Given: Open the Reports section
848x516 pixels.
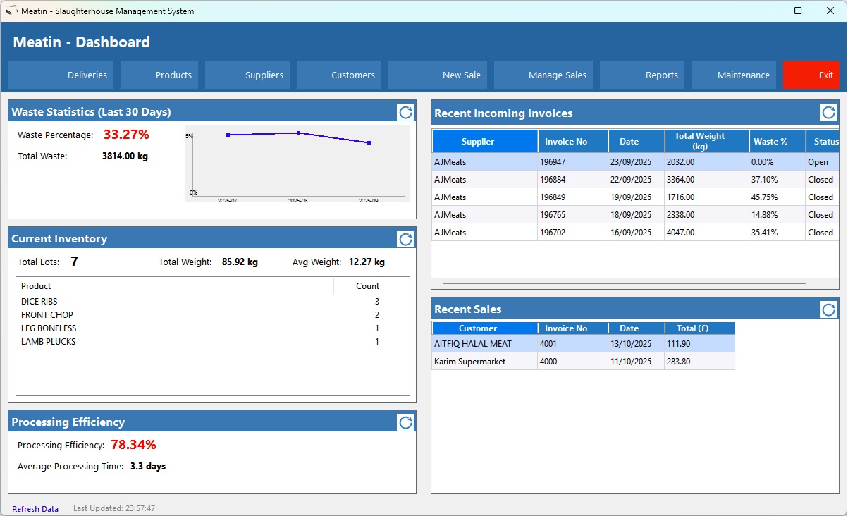Looking at the screenshot, I should click(x=642, y=75).
